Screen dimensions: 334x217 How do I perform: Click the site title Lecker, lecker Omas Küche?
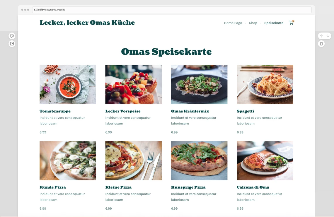pos(87,23)
